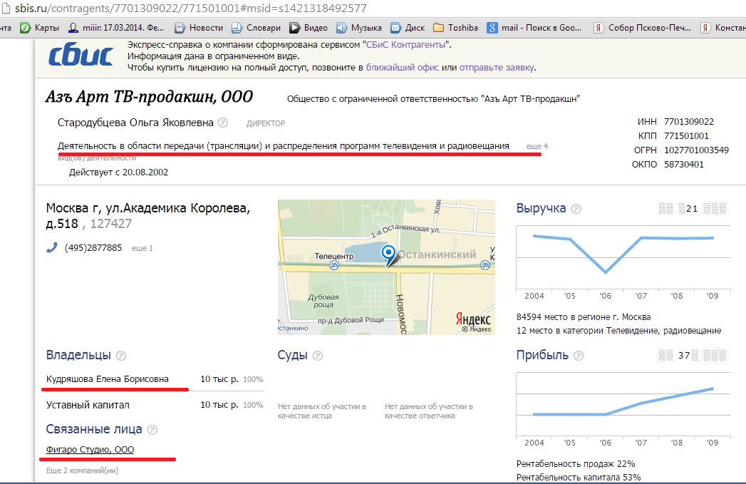
Task: Follow the 'отправьте заявку' link
Action: 497,68
